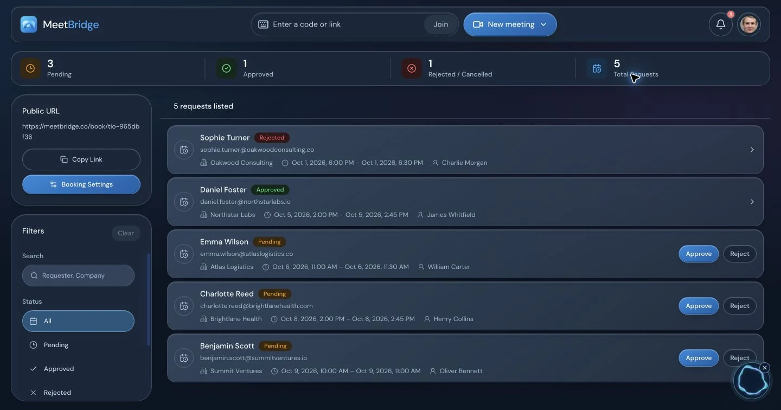Click the Pending badge on Charlotte Reed
This screenshot has height=410, width=781.
[274, 294]
